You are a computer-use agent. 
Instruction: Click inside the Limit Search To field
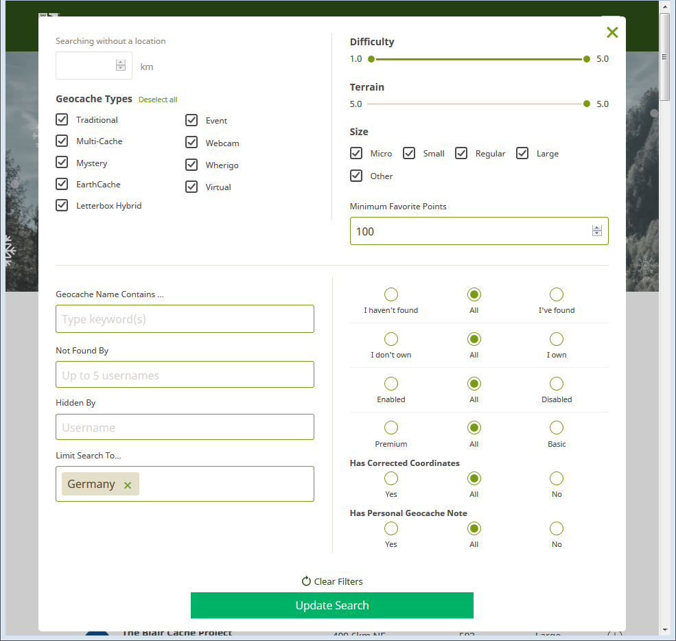[185, 484]
